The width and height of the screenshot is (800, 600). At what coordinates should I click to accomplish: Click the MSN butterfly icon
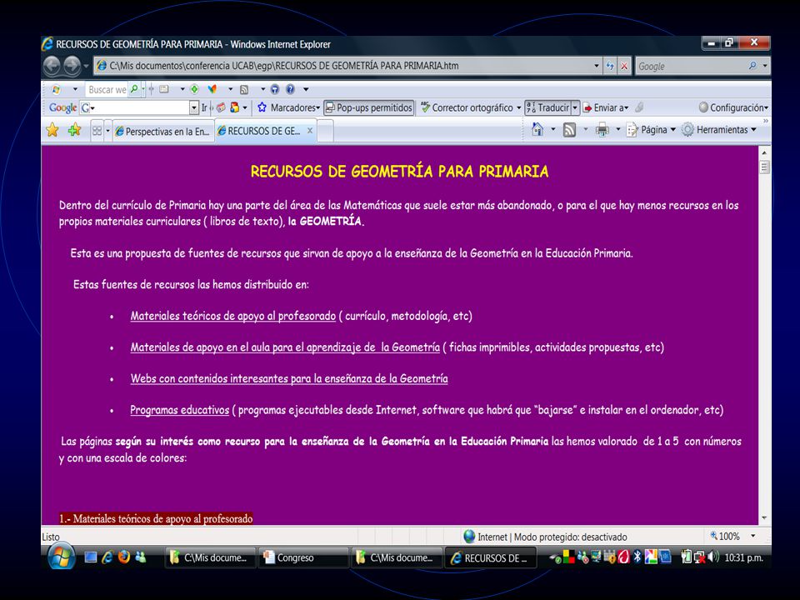point(212,89)
